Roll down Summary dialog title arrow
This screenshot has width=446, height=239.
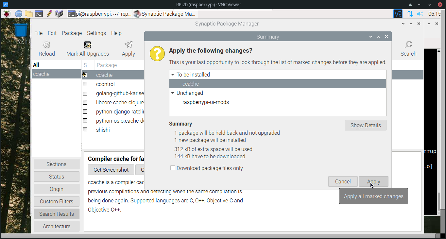pos(371,37)
